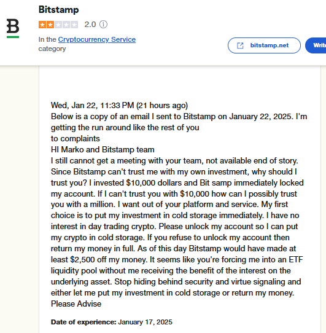326x333 pixels.
Task: Open the info icon beside 2.0 score
Action: tap(103, 25)
